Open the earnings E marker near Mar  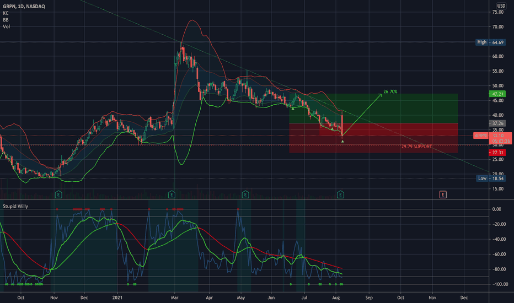point(172,195)
